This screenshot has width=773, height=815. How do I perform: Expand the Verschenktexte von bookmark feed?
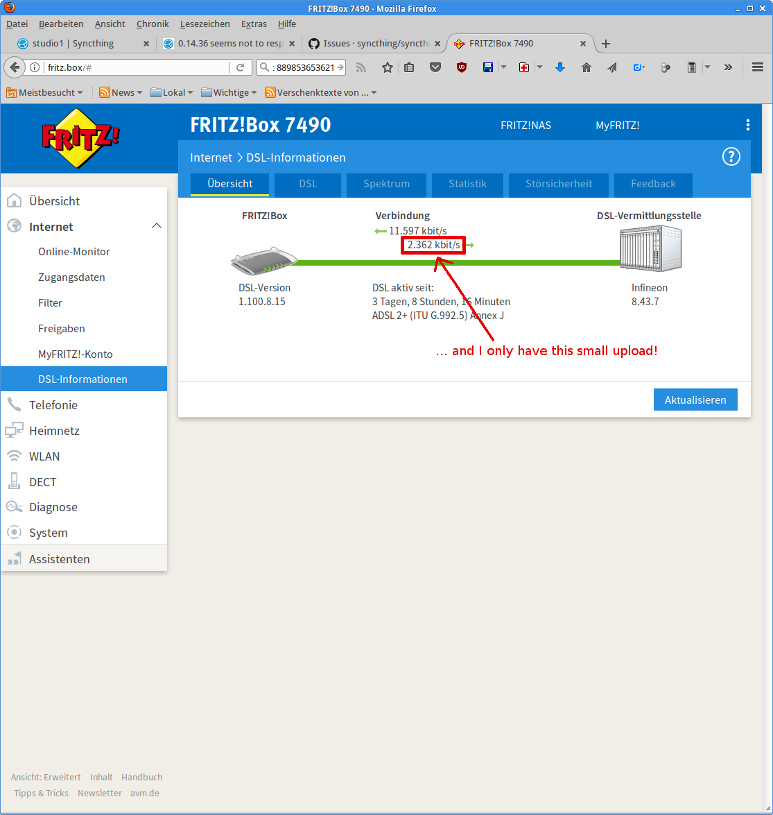(321, 92)
